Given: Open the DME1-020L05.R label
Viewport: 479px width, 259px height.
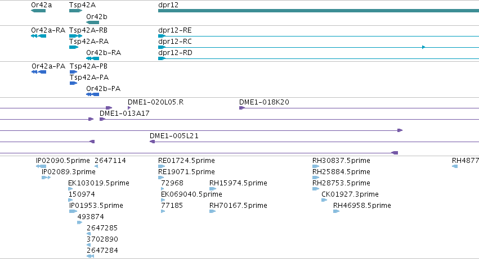Looking at the screenshot, I should pos(155,102).
